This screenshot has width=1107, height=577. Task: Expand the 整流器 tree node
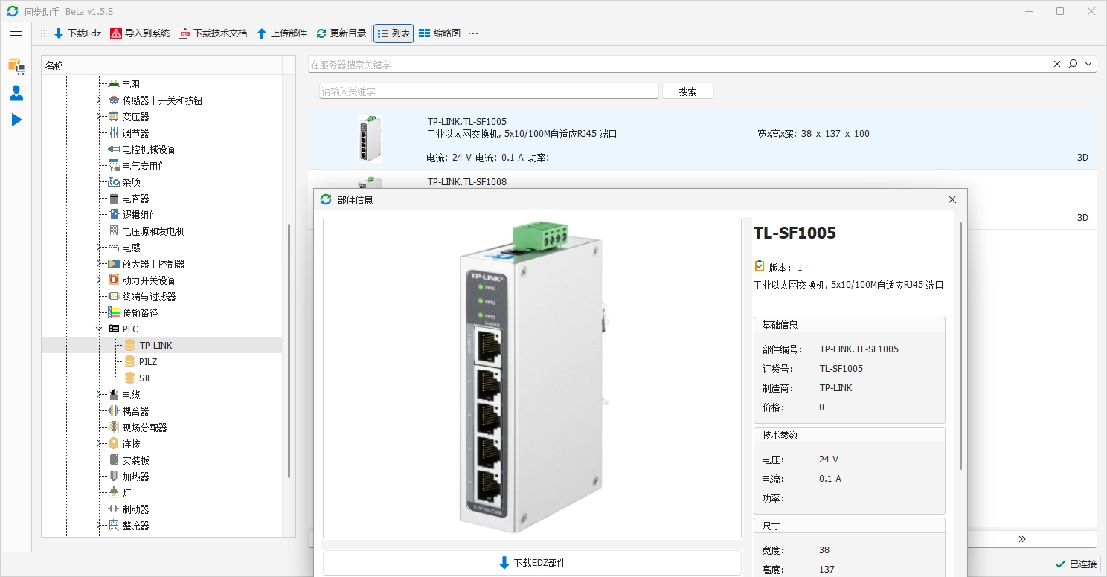pos(99,526)
